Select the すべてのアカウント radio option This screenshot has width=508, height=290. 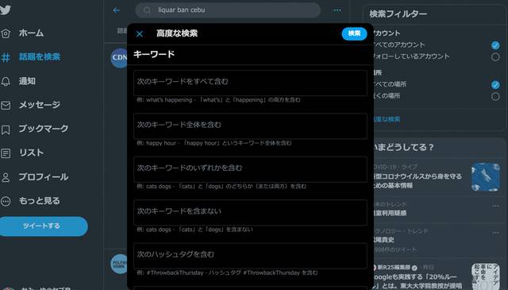tap(495, 45)
